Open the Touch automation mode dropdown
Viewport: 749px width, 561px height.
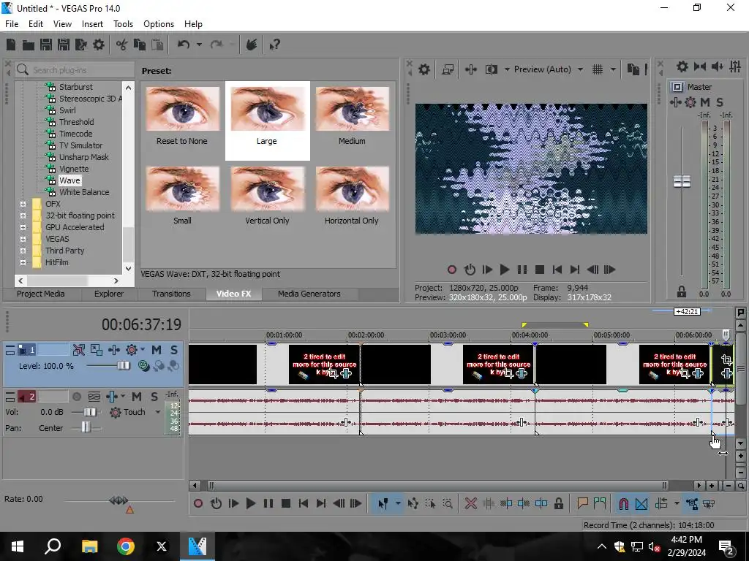point(158,412)
